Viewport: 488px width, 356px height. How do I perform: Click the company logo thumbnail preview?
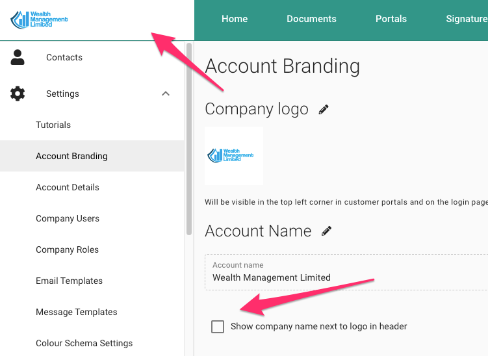pyautogui.click(x=234, y=156)
